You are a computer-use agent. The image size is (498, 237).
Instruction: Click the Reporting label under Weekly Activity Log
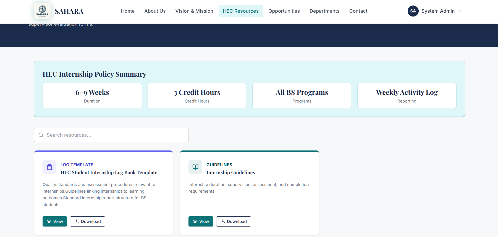click(407, 101)
